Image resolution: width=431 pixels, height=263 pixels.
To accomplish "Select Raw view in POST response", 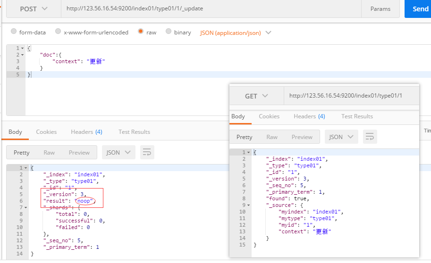I will pos(49,153).
